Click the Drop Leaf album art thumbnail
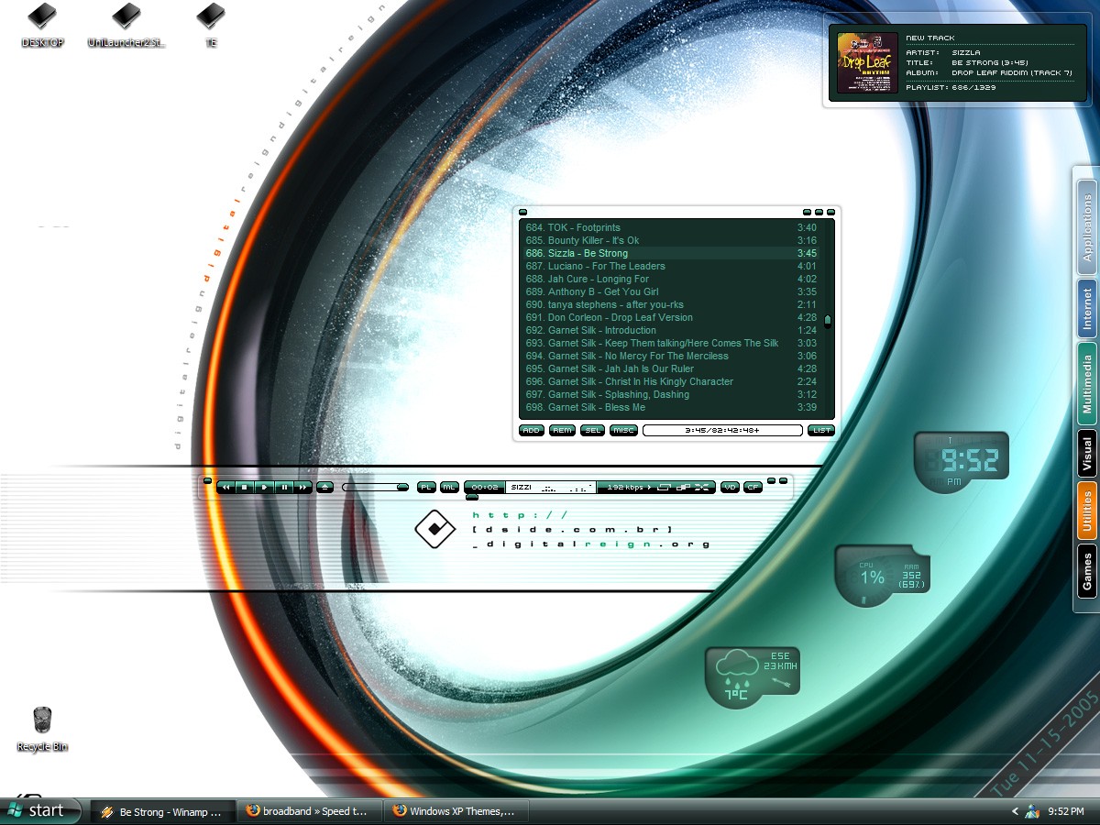Screen dimensions: 1100x825 click(867, 63)
